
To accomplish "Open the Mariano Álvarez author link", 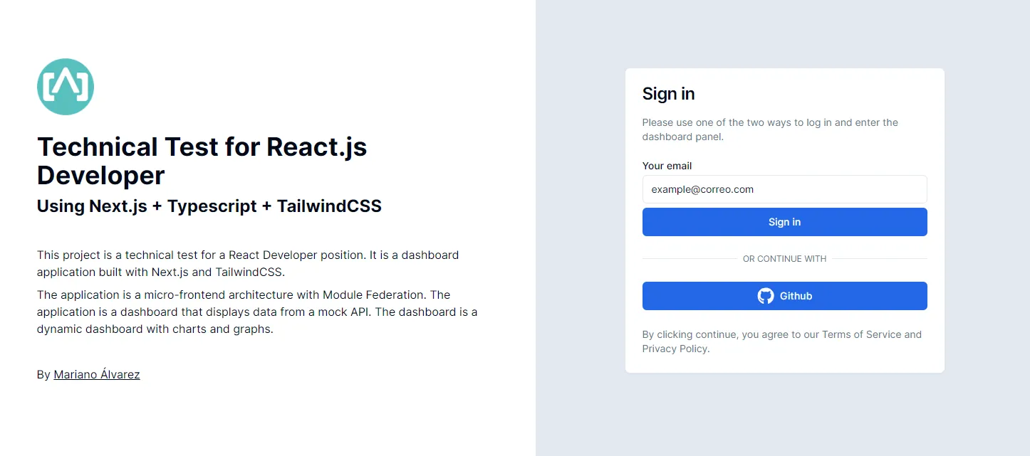I will tap(97, 374).
